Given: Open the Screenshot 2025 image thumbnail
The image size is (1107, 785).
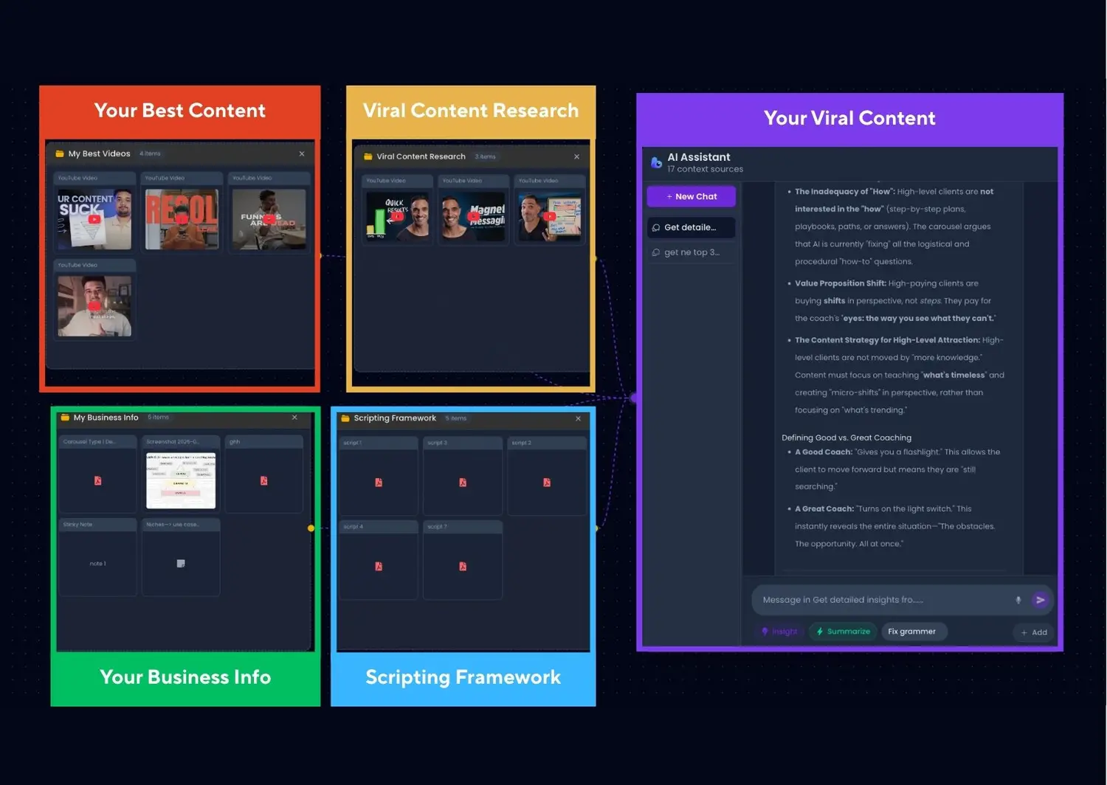Looking at the screenshot, I should (x=181, y=480).
